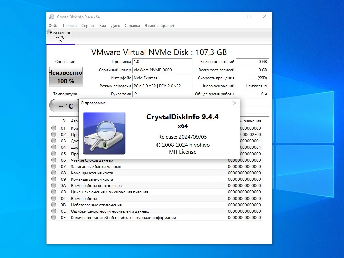
Task: Select Ошибки целостности носителей и данных row
Action: 156,211
